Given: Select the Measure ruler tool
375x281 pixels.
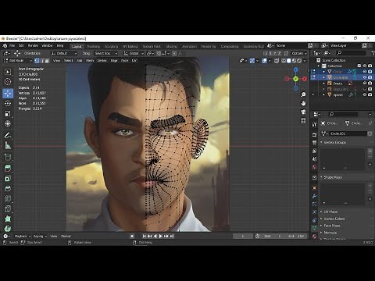Looking at the screenshot, I should click(8, 145).
